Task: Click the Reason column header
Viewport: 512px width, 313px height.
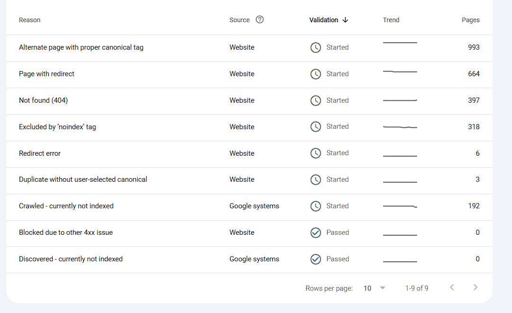Action: (x=29, y=20)
